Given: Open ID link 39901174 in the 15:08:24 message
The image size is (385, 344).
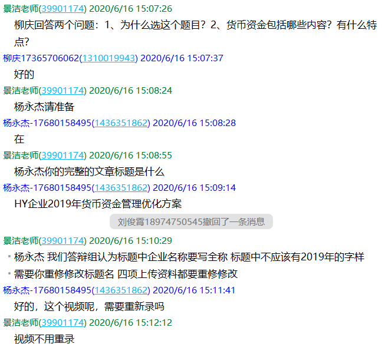Looking at the screenshot, I should [63, 91].
